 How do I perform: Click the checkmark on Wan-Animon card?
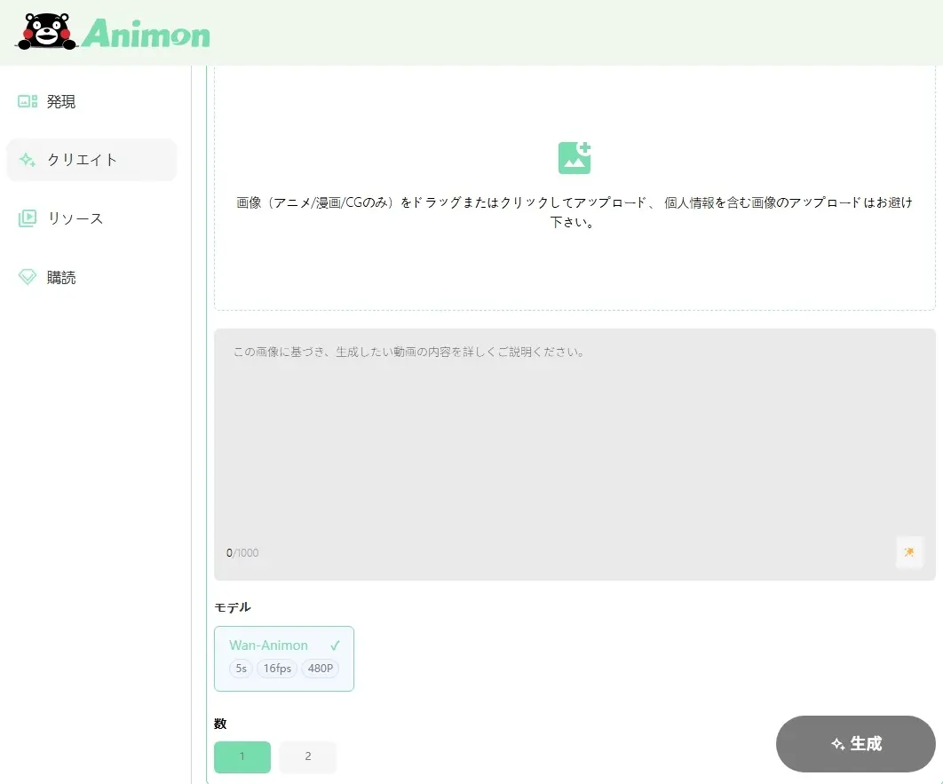(335, 645)
